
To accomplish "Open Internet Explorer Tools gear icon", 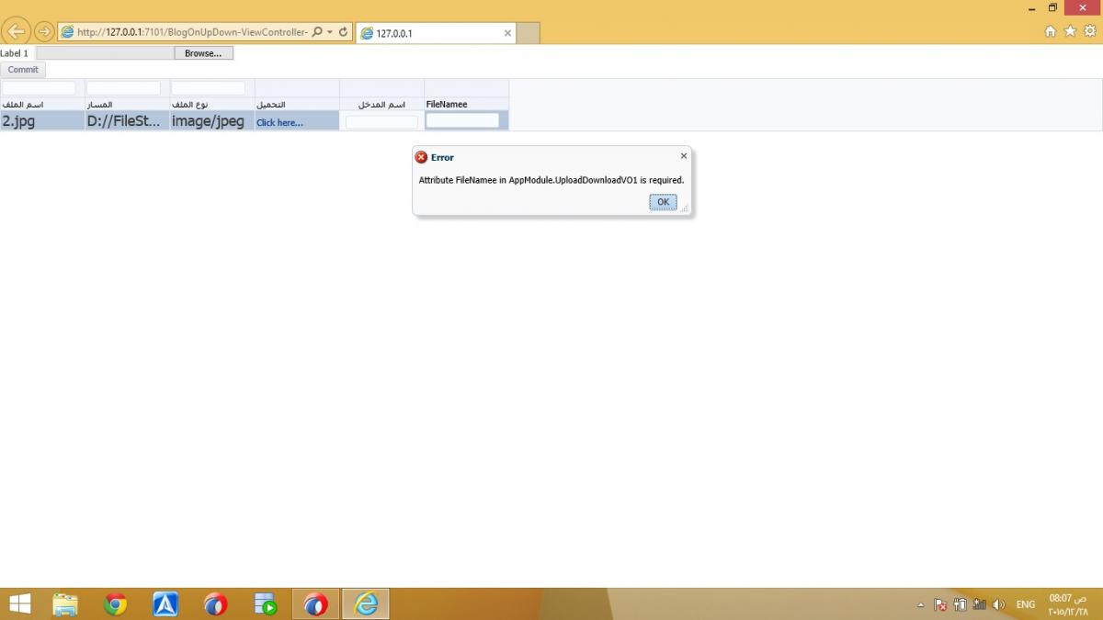I will click(x=1090, y=31).
